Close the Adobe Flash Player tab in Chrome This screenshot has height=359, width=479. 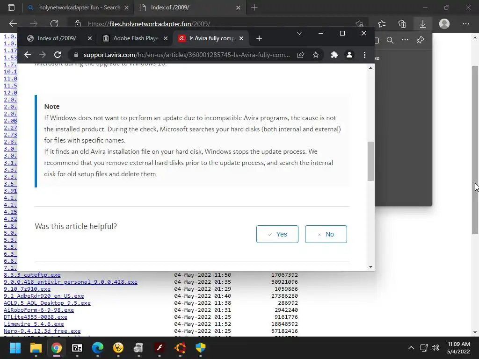pos(166,38)
